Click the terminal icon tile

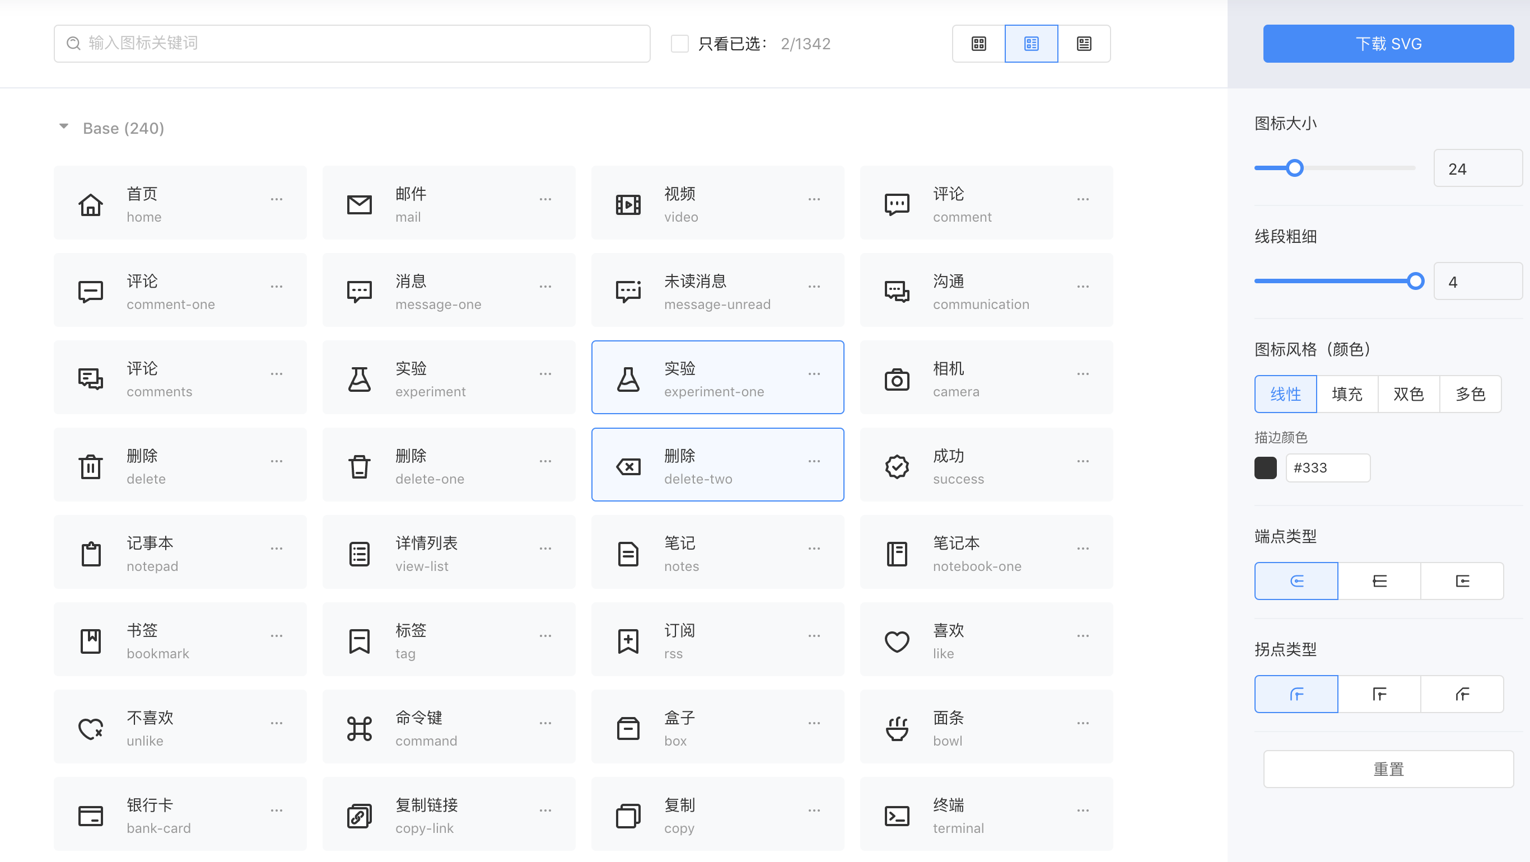[x=897, y=816]
